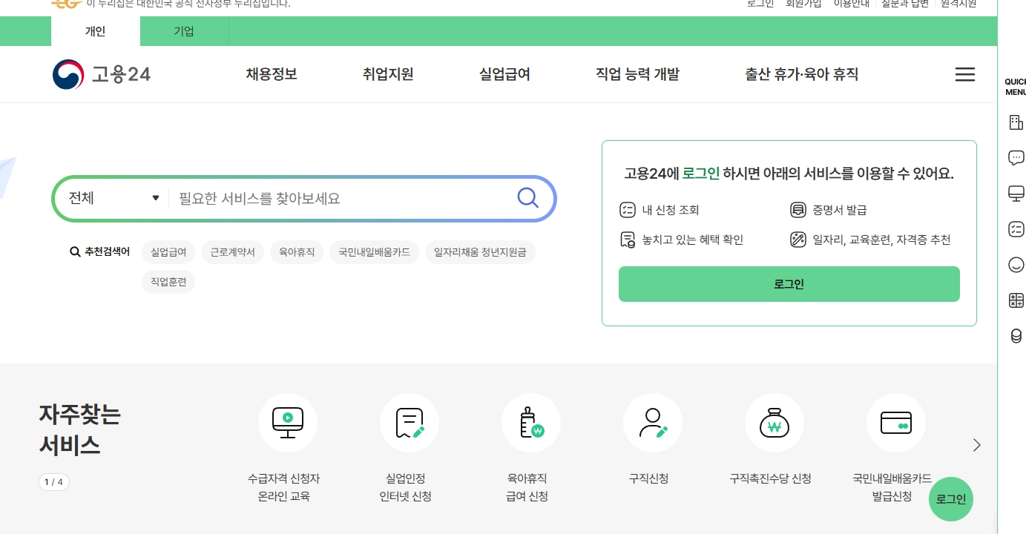Open the 실업급여 menu
1026x534 pixels.
click(x=504, y=74)
